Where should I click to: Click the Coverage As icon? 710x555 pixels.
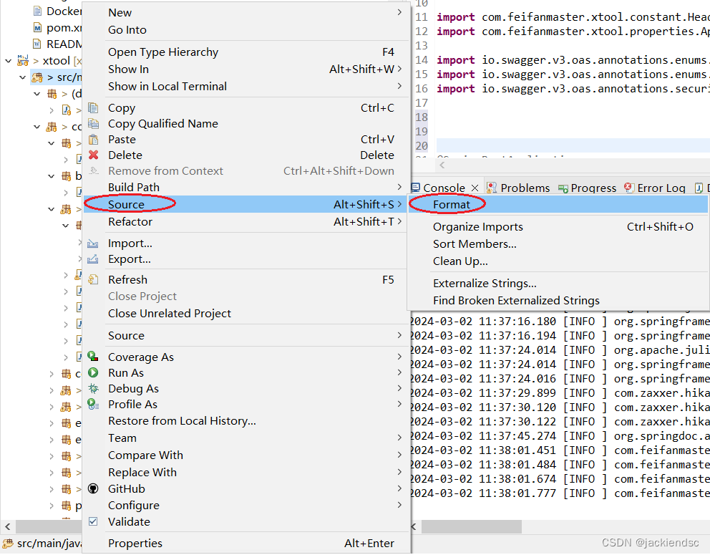coord(93,357)
